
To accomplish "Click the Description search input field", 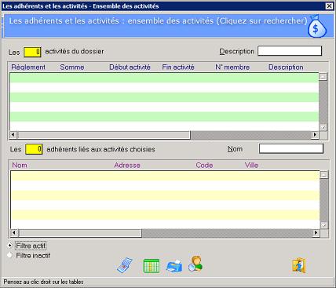I will 290,51.
